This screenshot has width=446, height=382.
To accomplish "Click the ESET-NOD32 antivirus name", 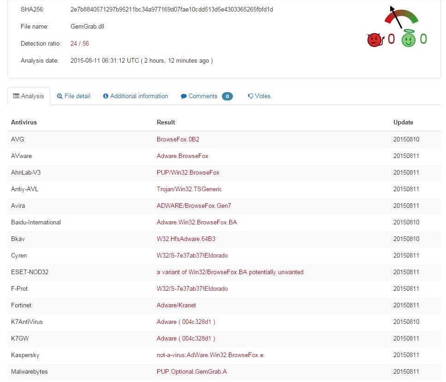I will (x=30, y=272).
